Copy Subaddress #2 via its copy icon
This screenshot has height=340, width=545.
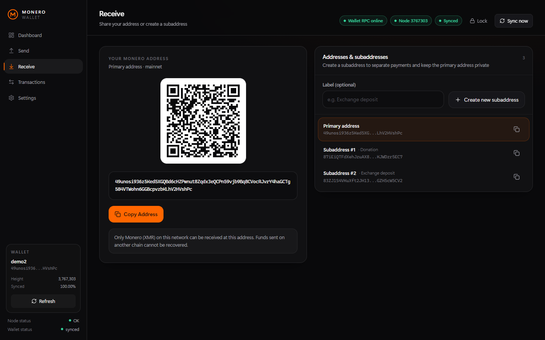[517, 177]
